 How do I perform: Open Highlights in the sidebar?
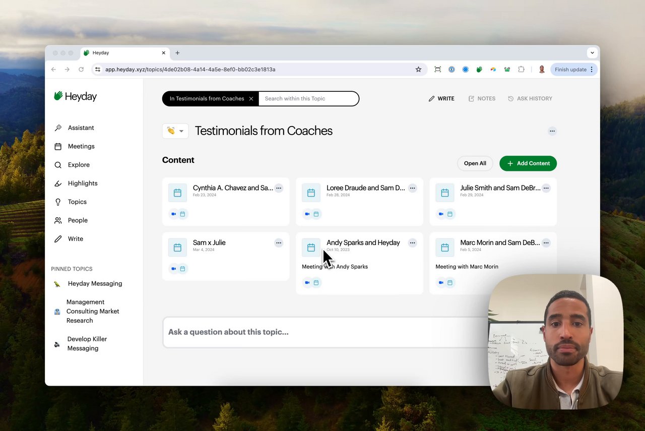[x=76, y=183]
